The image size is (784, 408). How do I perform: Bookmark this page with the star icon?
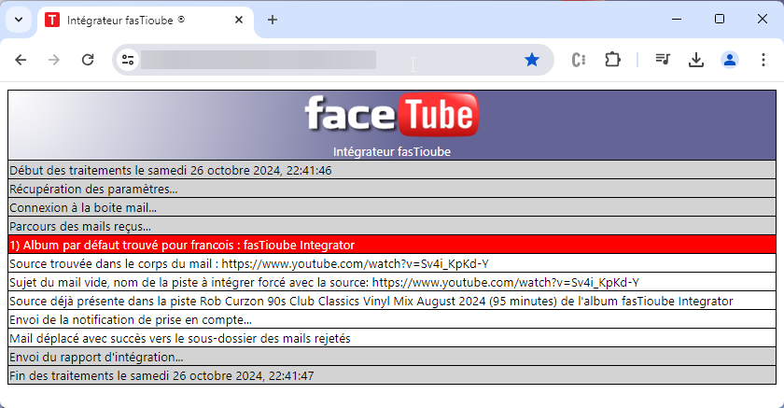532,60
